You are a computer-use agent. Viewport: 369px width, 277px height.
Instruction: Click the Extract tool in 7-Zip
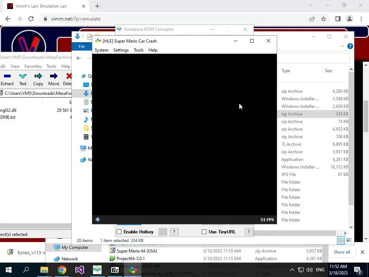coord(7,79)
